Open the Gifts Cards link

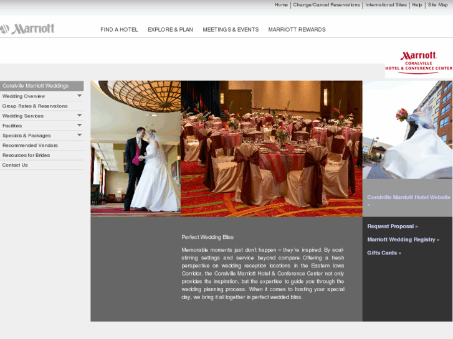[384, 253]
